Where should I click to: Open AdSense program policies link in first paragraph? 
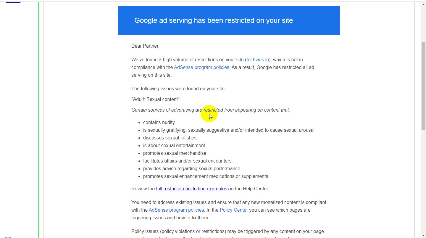coord(201,67)
